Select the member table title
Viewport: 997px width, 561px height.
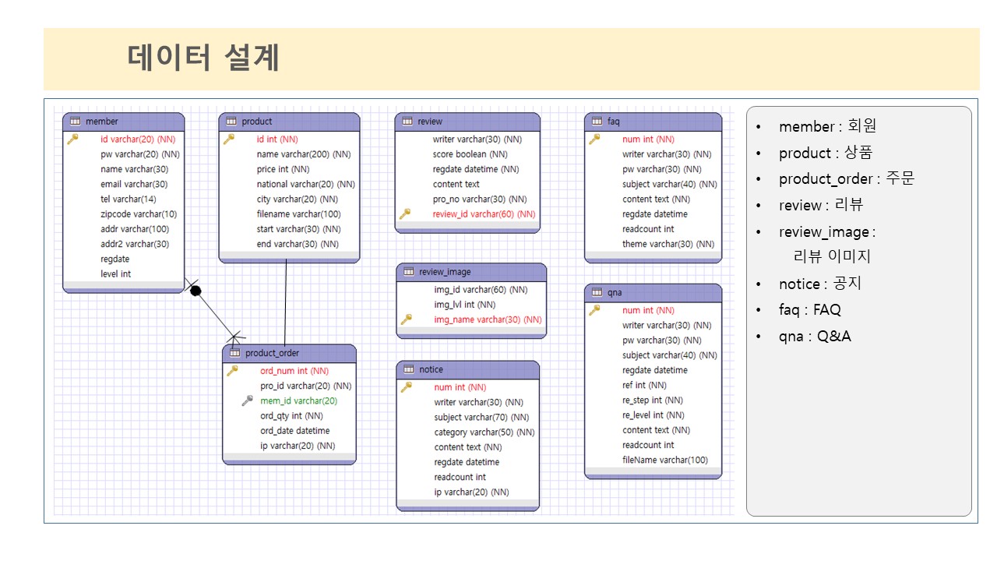point(102,122)
